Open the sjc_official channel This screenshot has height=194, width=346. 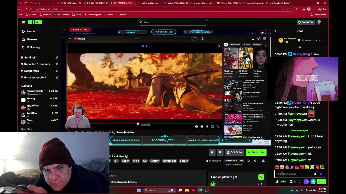click(39, 107)
